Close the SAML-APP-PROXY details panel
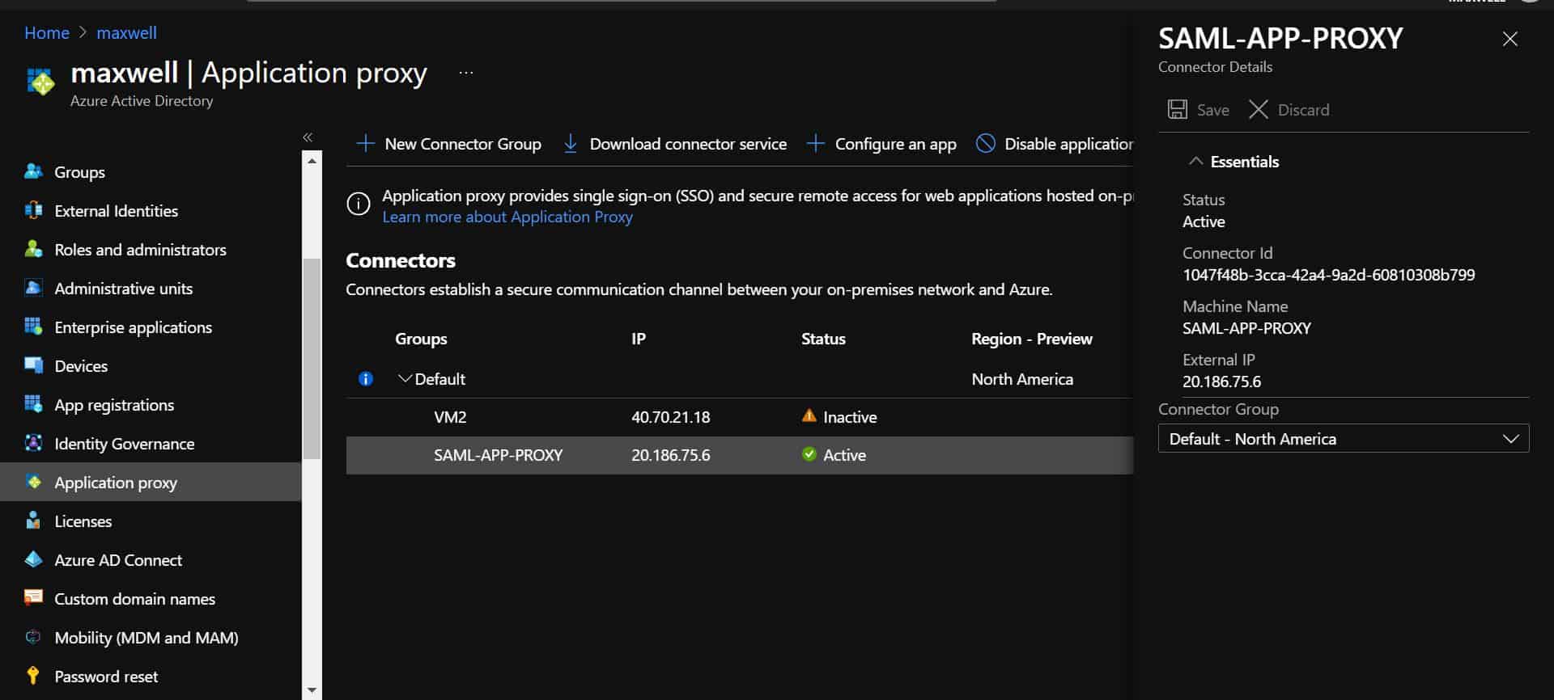Screen dimensions: 1554x700 pos(1509,39)
